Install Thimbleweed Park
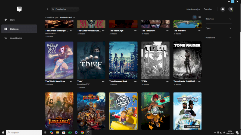241x135 pixels. coord(113,85)
